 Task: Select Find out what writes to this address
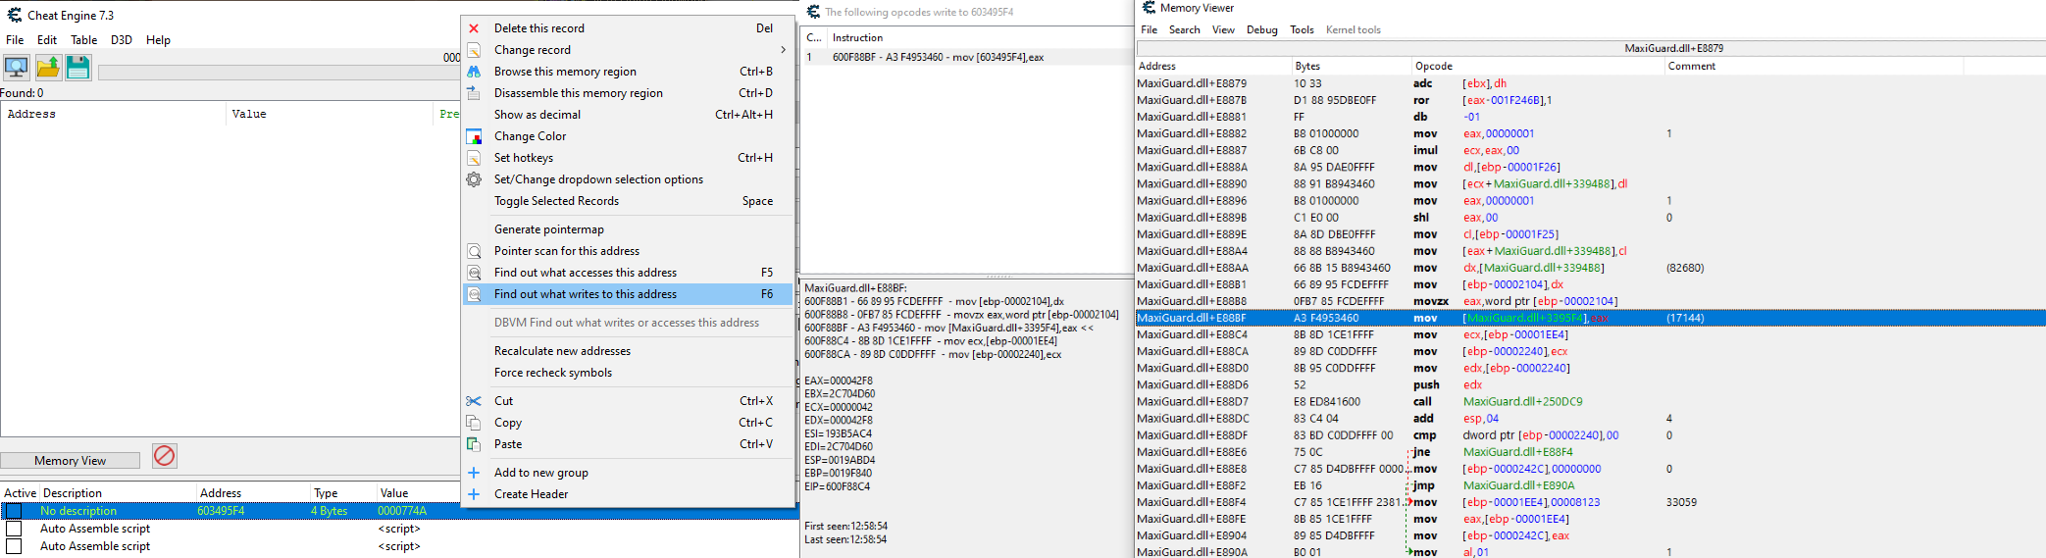(x=586, y=294)
